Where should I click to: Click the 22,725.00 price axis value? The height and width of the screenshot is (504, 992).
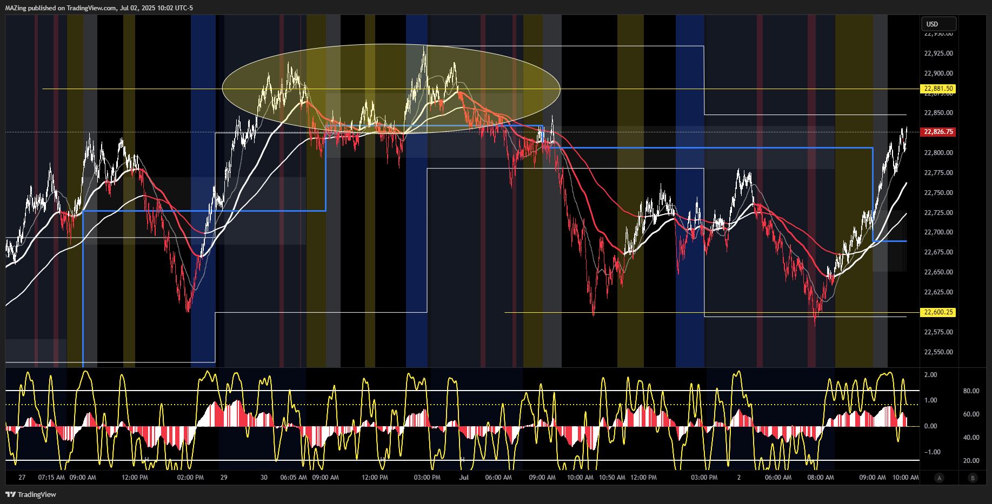pyautogui.click(x=938, y=213)
